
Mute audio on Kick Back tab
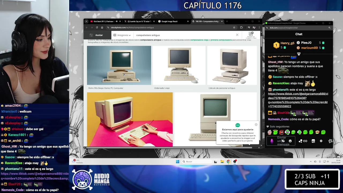pos(117,21)
